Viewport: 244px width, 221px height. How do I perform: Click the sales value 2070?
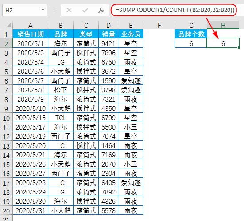click(108, 164)
